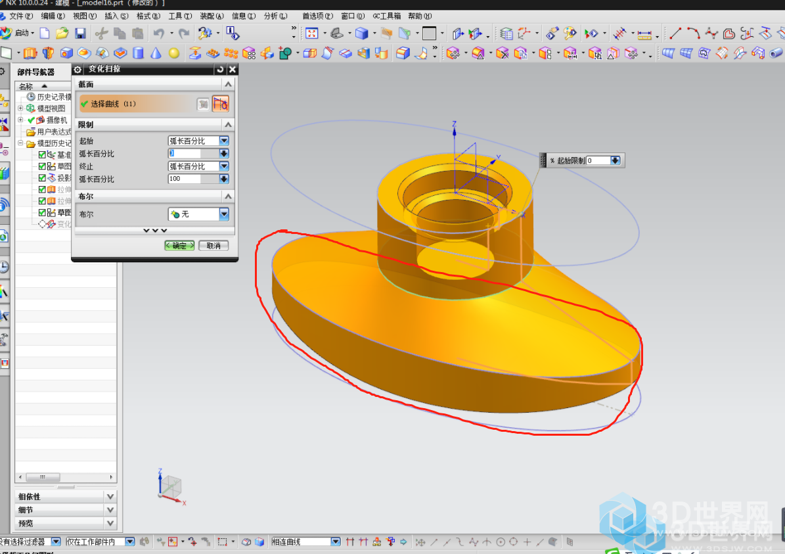Open the 编辑 menu
The height and width of the screenshot is (554, 785).
(x=53, y=16)
